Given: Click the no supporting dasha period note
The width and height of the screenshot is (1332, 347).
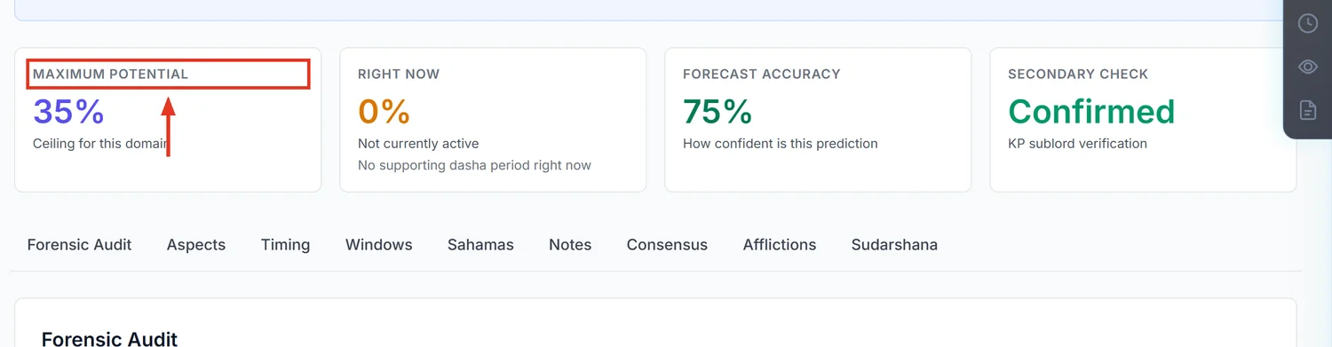Looking at the screenshot, I should (474, 165).
